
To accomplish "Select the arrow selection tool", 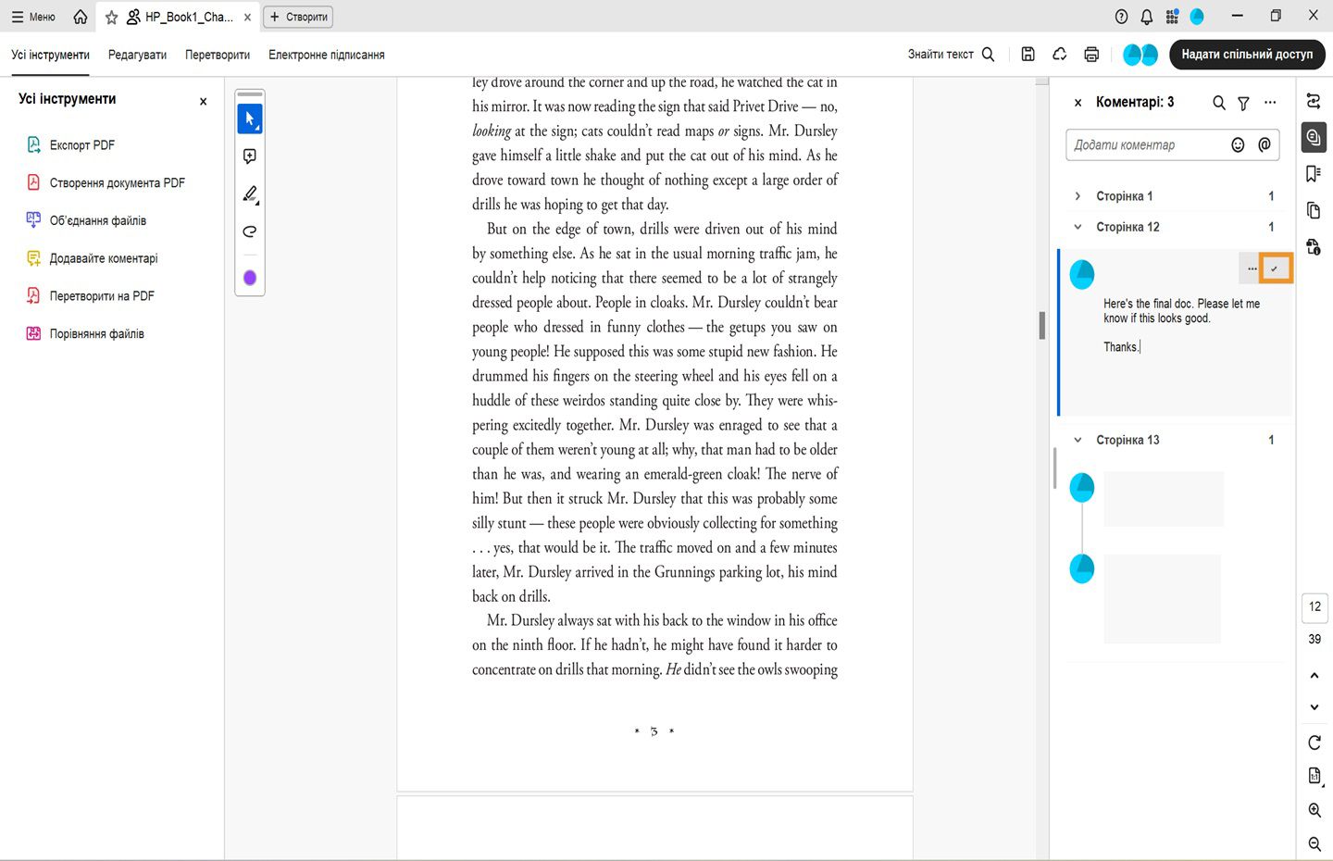I will coord(250,119).
